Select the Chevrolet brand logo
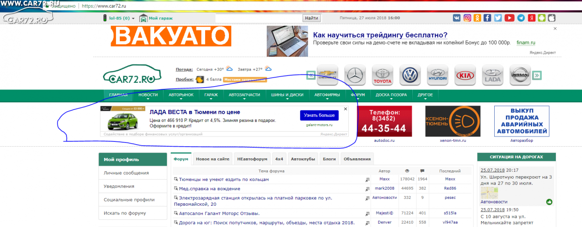The width and height of the screenshot is (582, 227). click(x=327, y=75)
